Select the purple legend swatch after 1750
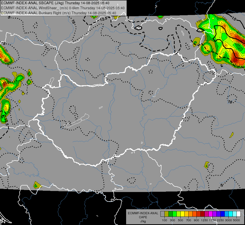Screen dimensions: 245x225 [214, 214]
